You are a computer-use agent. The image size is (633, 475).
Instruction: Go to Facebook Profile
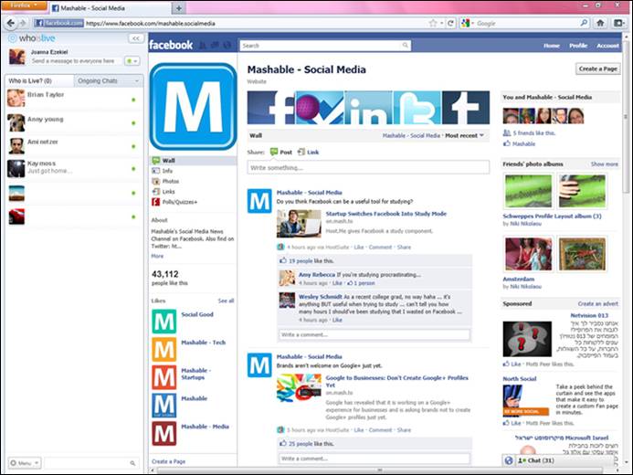coord(578,46)
